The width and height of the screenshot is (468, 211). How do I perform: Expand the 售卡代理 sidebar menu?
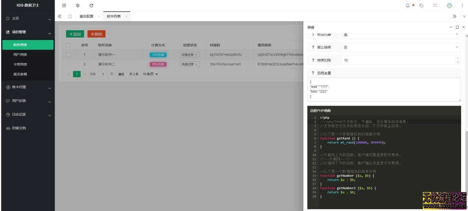(28, 87)
